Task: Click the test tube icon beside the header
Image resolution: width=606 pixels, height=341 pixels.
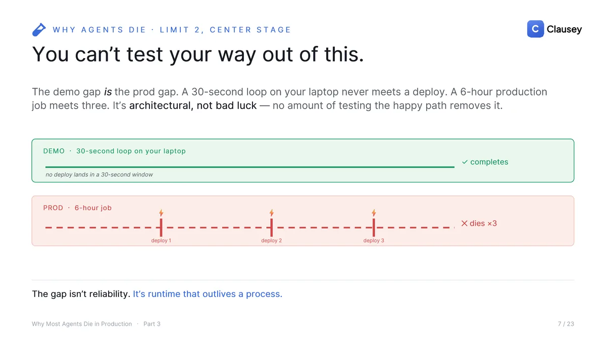Action: 39,30
